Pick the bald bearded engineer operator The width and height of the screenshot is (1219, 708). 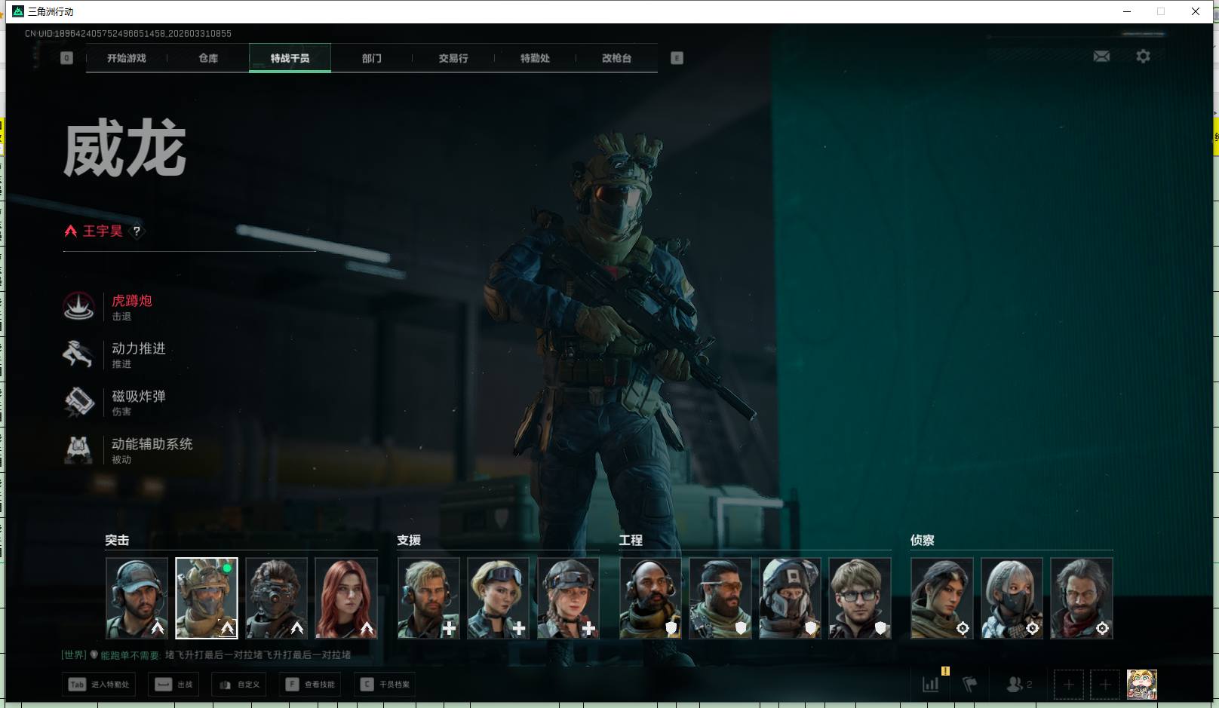click(650, 598)
